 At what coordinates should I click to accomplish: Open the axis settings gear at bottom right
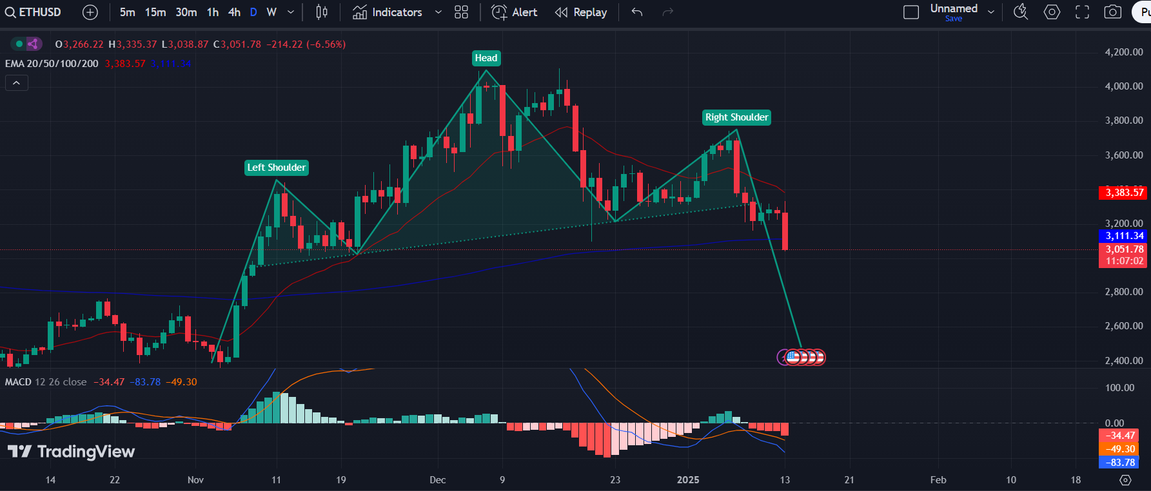point(1125,480)
